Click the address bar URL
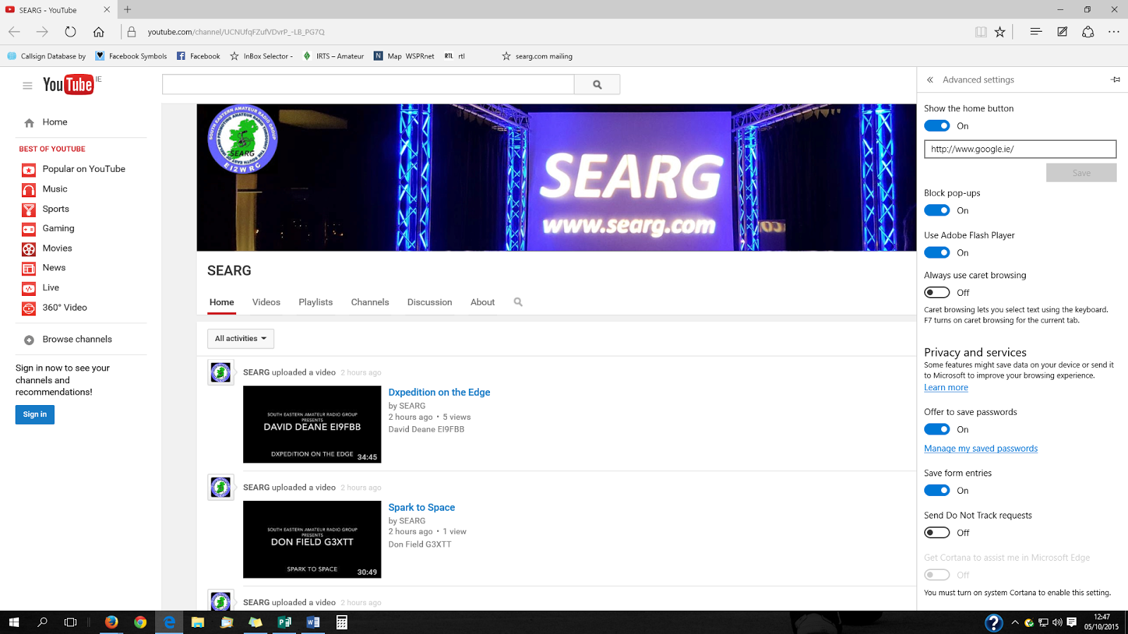The image size is (1128, 634). tap(236, 32)
